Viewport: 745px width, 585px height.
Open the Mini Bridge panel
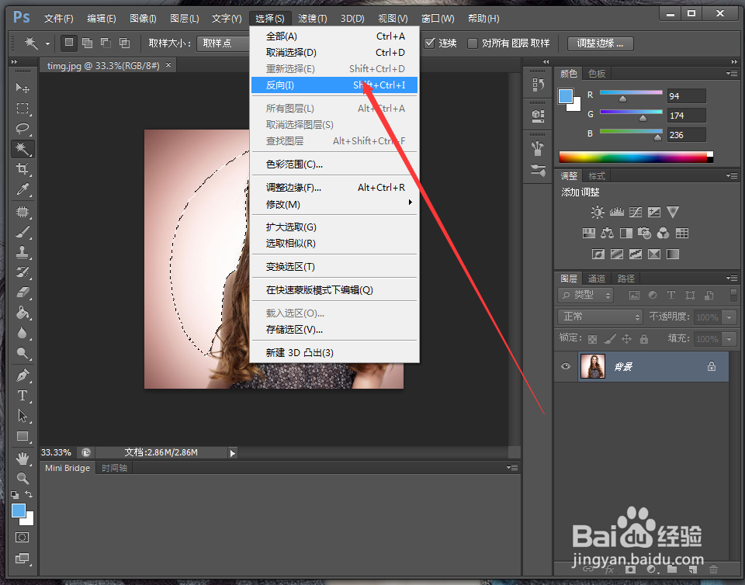67,467
